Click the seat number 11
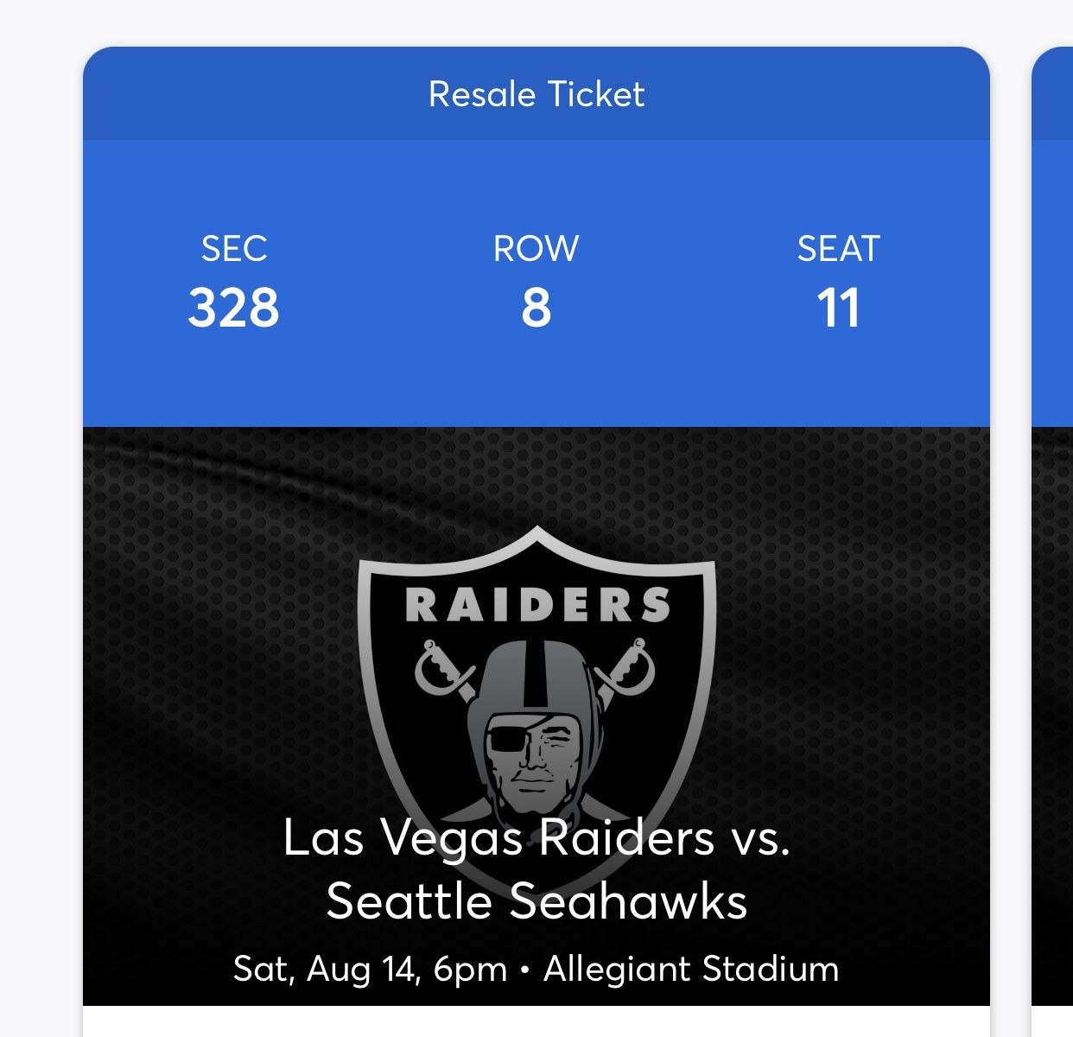This screenshot has height=1037, width=1073. pos(838,309)
